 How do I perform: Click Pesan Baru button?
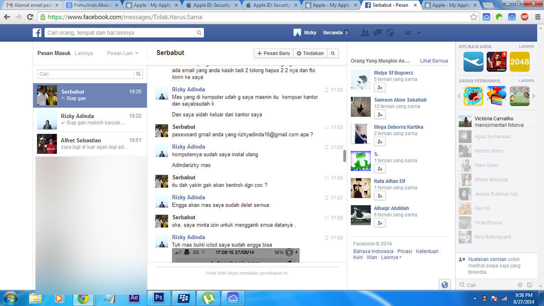click(x=274, y=53)
